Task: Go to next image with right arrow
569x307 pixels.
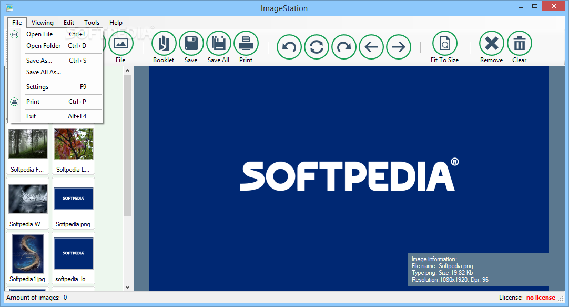Action: (399, 47)
